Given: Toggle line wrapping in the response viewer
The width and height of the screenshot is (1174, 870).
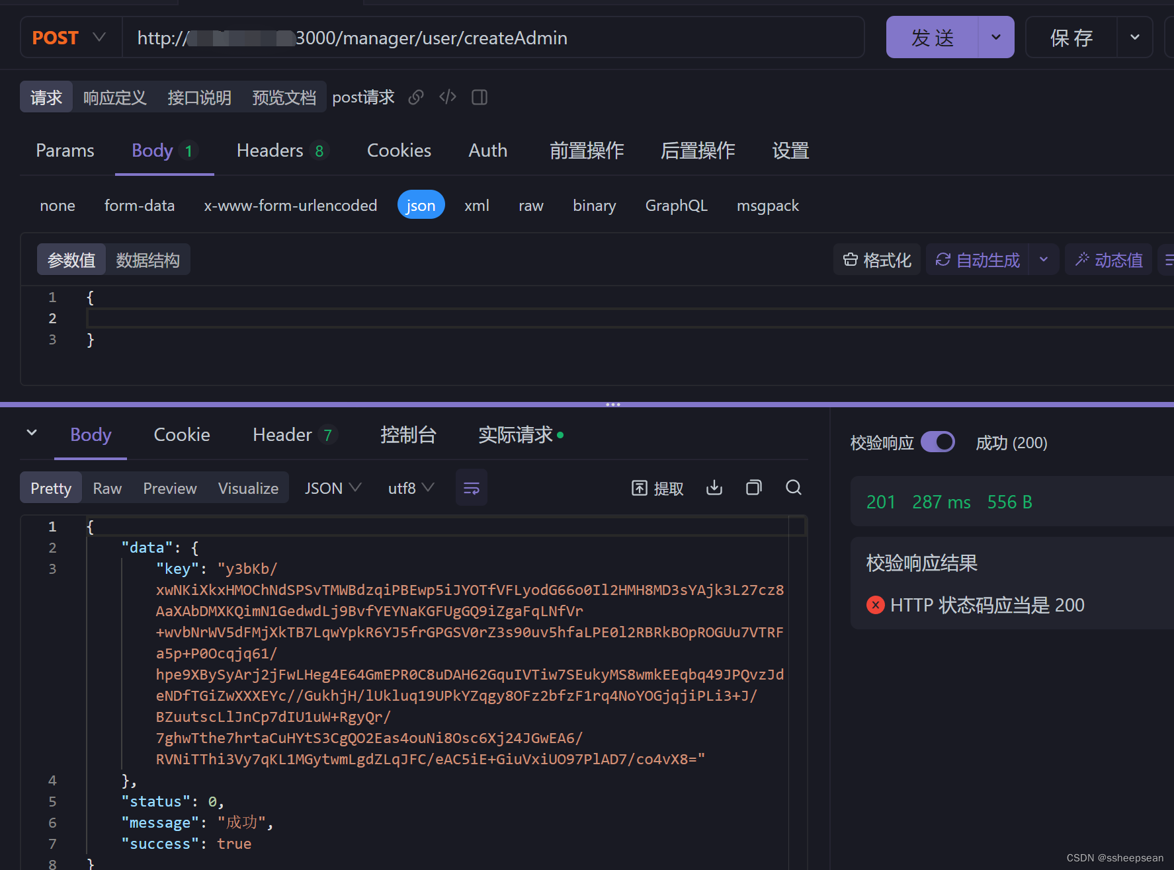Looking at the screenshot, I should click(471, 487).
